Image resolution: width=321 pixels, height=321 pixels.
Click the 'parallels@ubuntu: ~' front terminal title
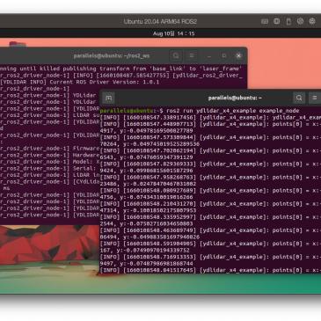(x=235, y=98)
